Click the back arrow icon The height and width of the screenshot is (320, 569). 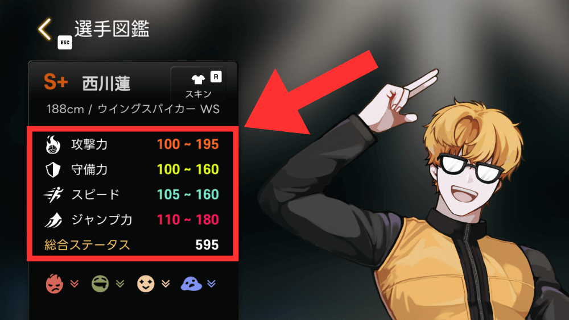44,29
